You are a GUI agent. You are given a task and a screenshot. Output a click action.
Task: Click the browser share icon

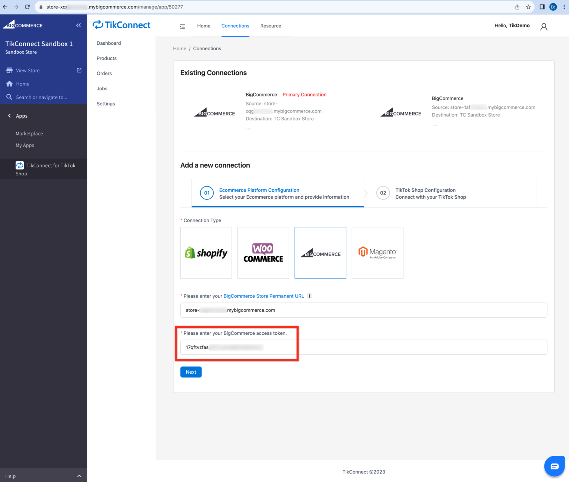point(517,7)
